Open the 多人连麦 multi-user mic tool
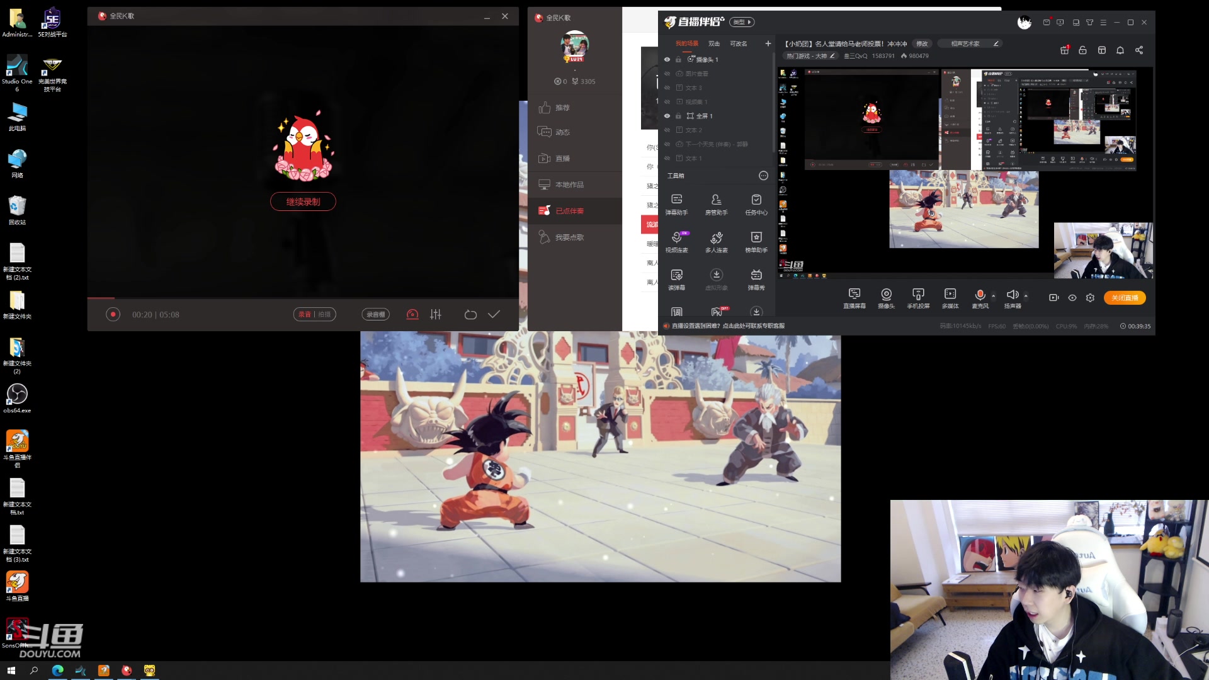The height and width of the screenshot is (680, 1209). pyautogui.click(x=716, y=242)
